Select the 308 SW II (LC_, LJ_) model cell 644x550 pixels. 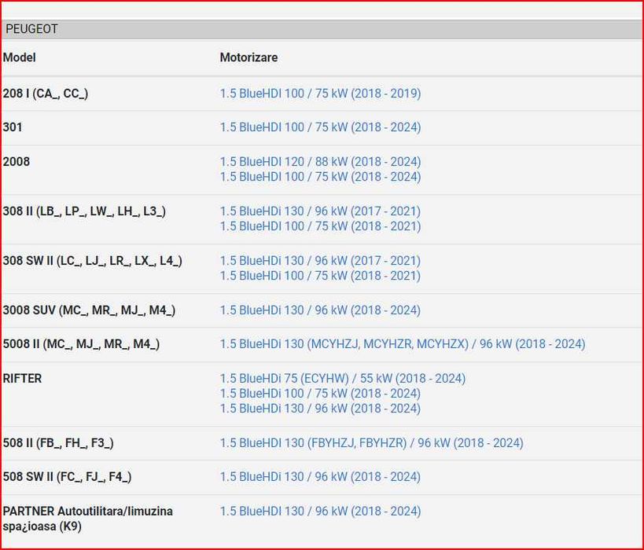93,261
